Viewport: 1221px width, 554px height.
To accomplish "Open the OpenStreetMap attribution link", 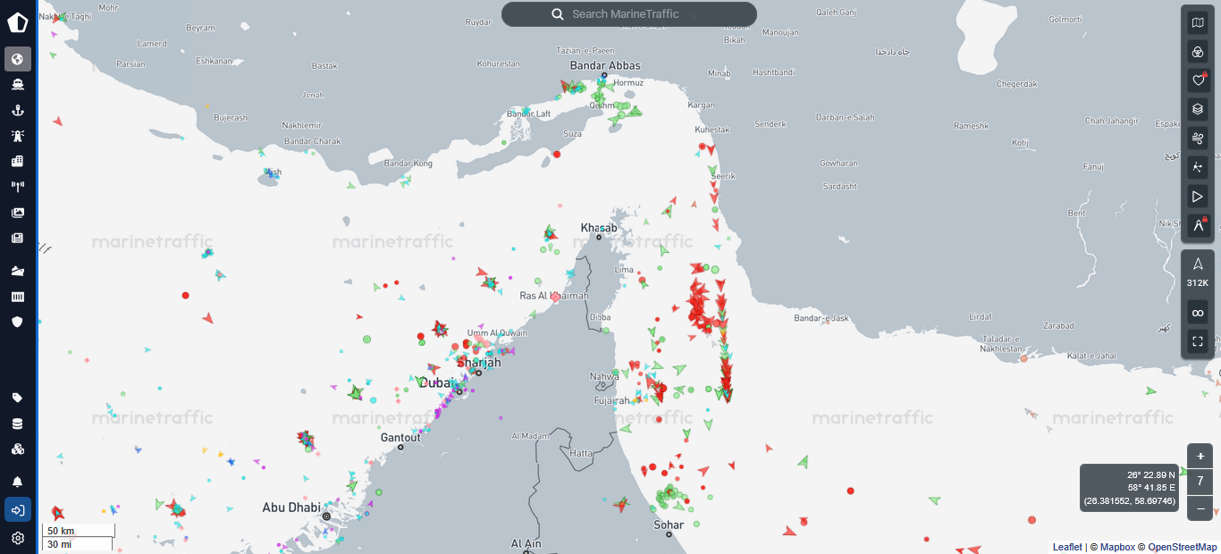I will point(1183,547).
